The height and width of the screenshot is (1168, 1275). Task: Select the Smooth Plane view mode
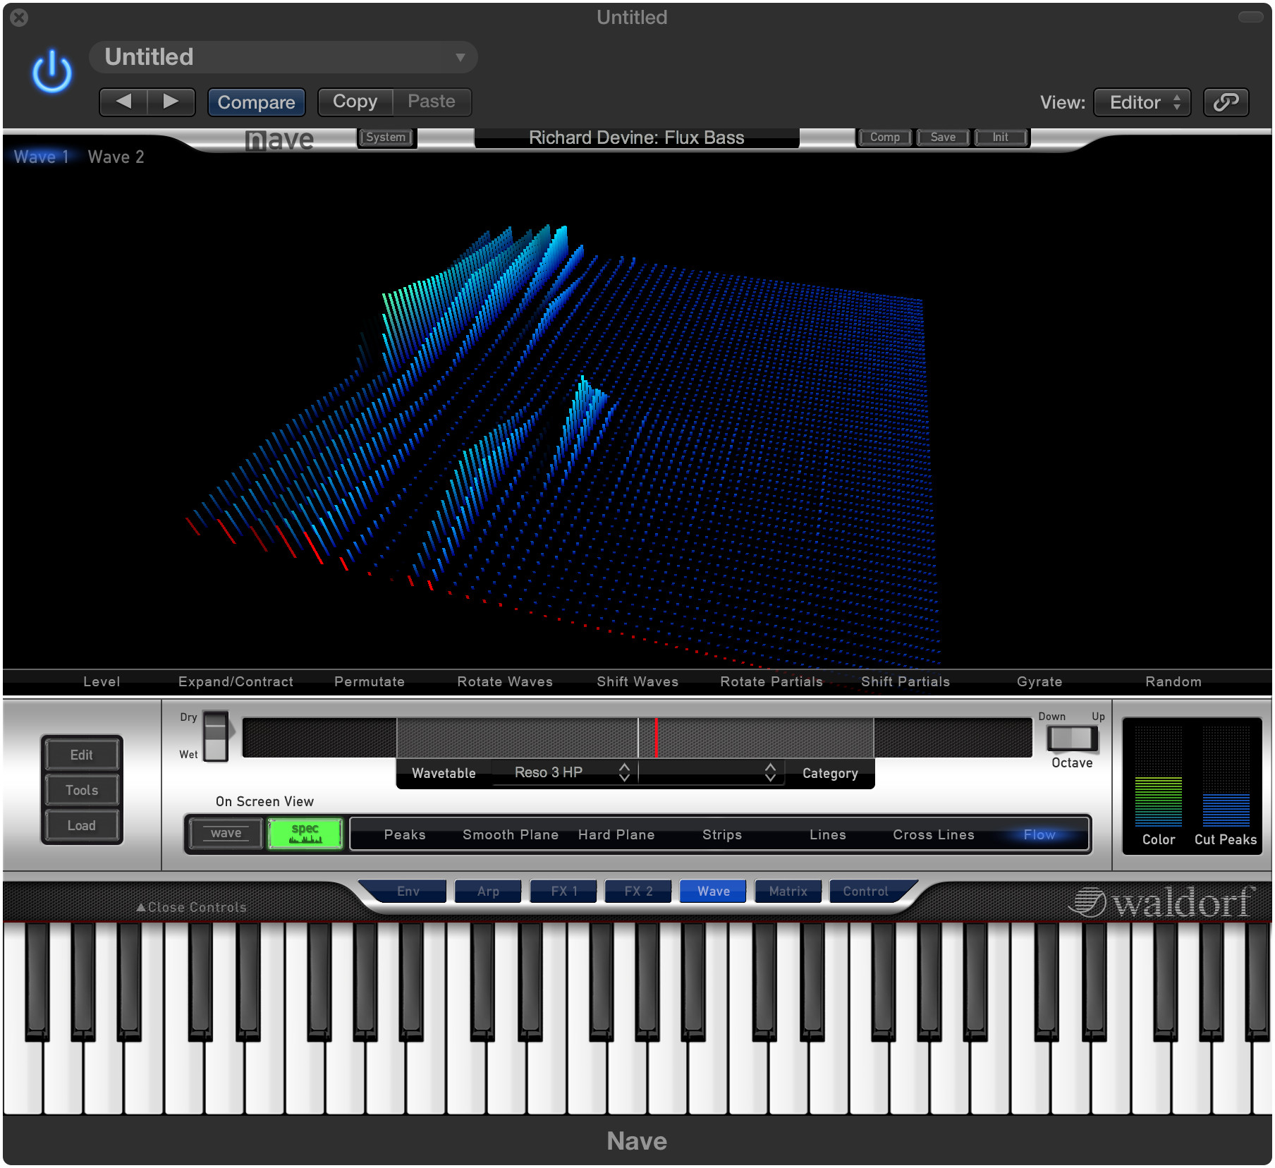pos(511,834)
